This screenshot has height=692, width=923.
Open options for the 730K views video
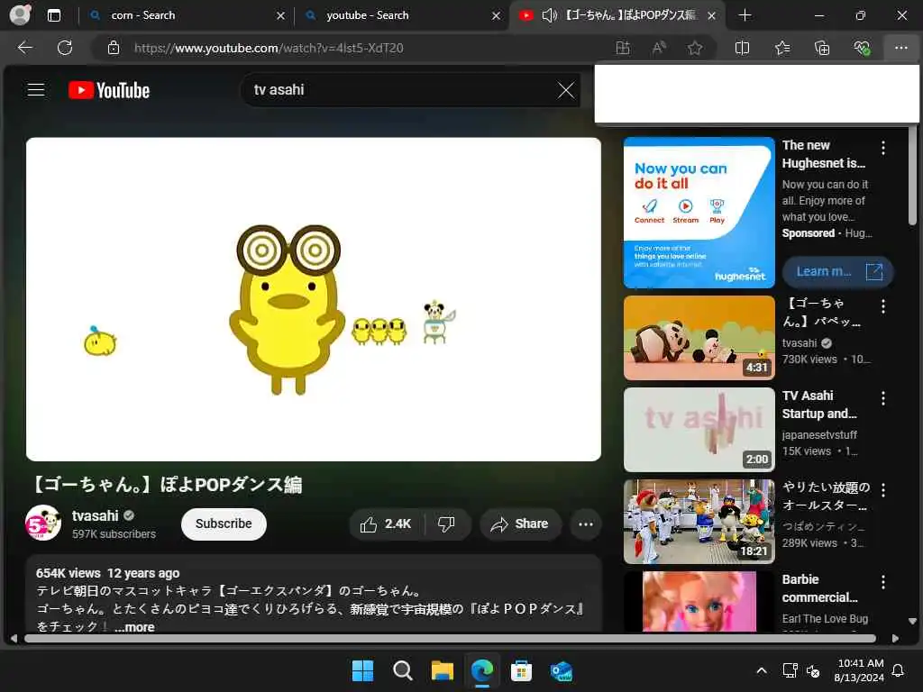[883, 306]
